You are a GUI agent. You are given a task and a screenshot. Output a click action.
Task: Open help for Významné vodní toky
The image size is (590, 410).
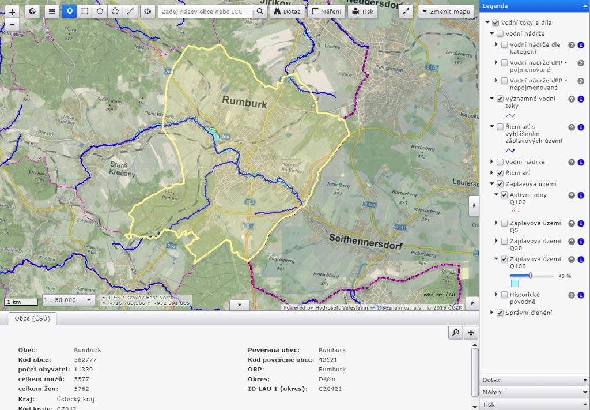click(572, 99)
